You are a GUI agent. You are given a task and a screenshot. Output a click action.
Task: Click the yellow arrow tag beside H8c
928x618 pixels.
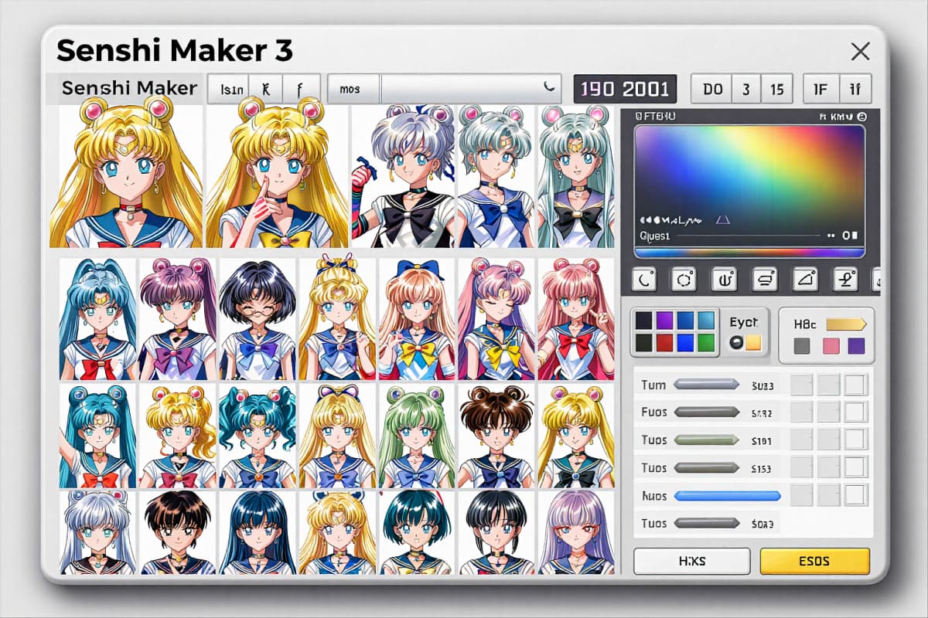(846, 324)
